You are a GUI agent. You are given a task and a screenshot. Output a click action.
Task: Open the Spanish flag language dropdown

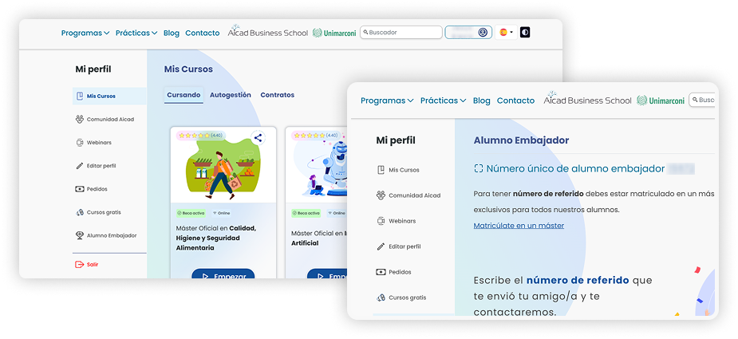506,33
